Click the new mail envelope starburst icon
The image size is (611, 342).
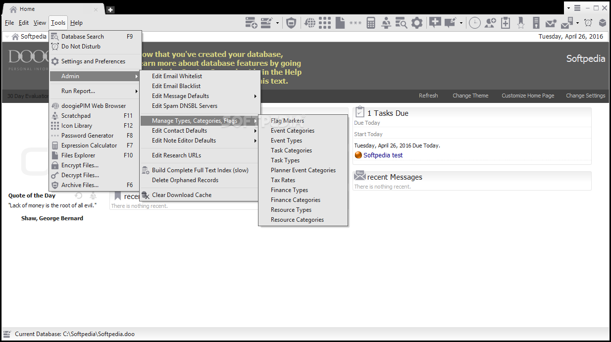click(551, 23)
